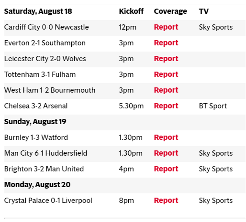
Task: Select the Man City 6-1 Huddersfield result
Action: pos(45,153)
